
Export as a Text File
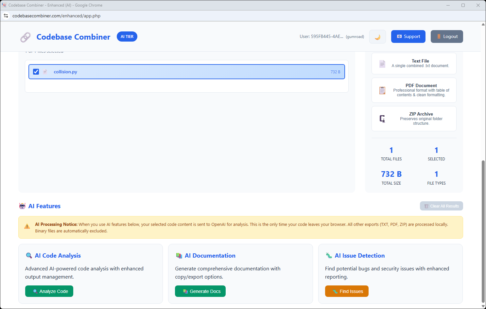pos(414,64)
